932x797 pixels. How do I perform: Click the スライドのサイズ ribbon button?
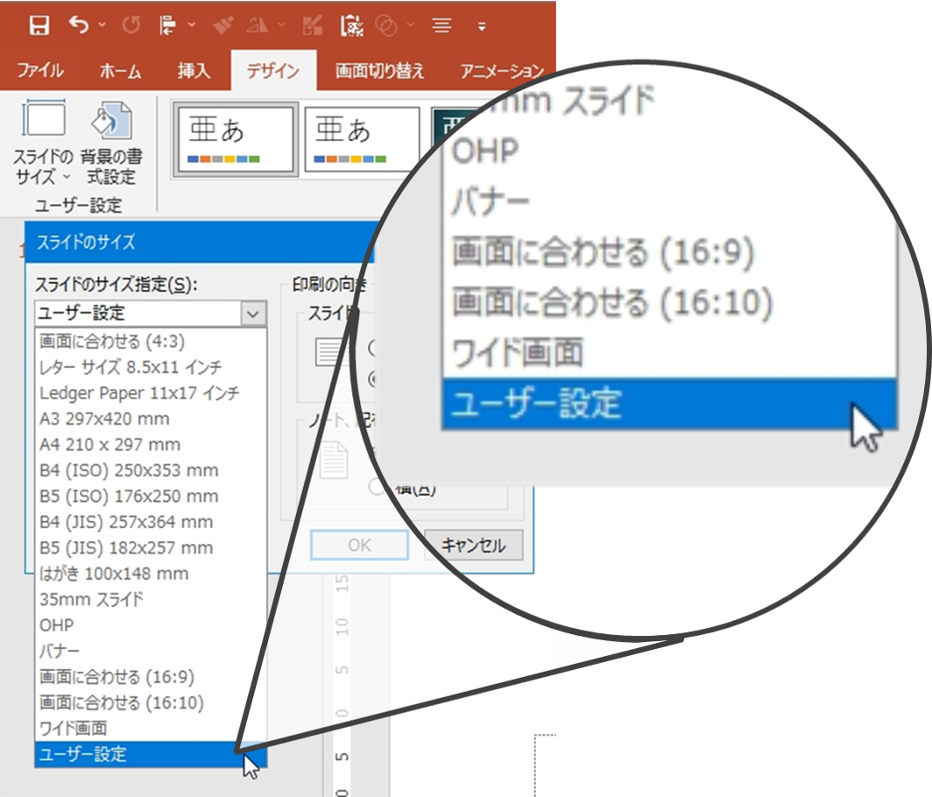point(43,143)
